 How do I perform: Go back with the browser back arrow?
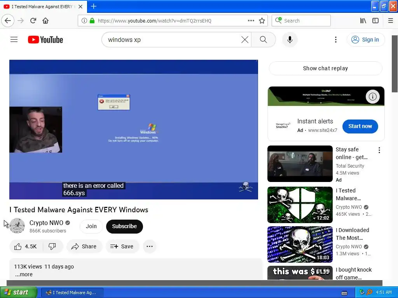click(8, 21)
